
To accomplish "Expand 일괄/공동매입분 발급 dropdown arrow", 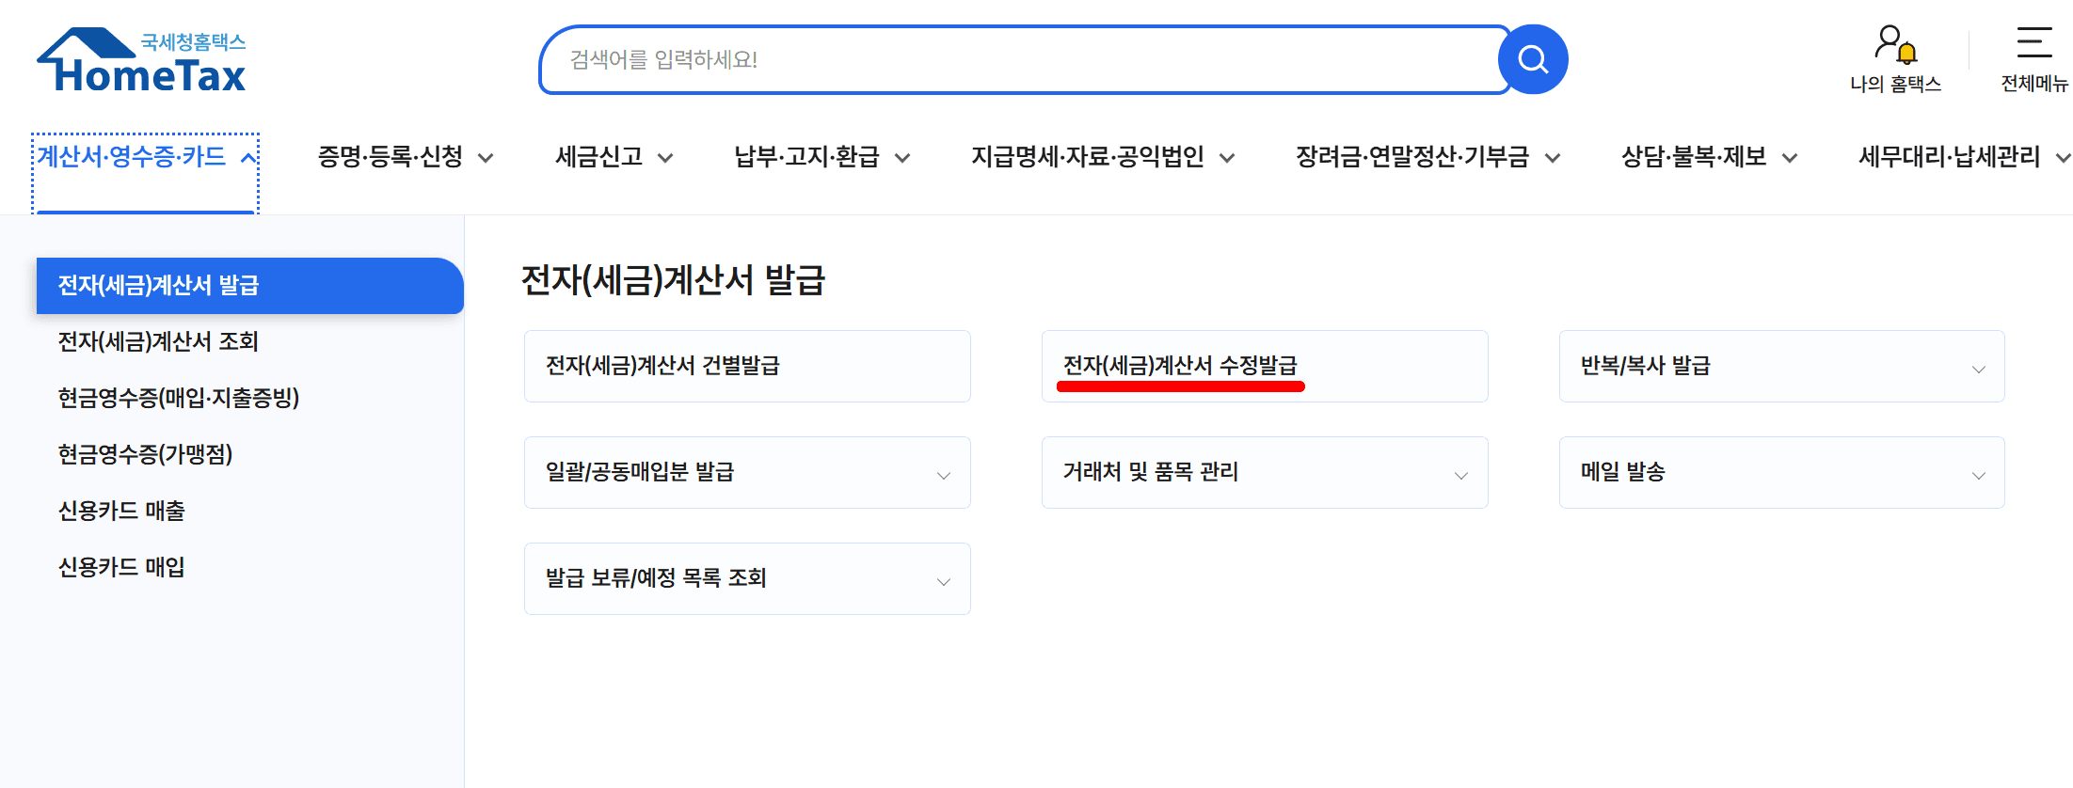I will (x=944, y=475).
